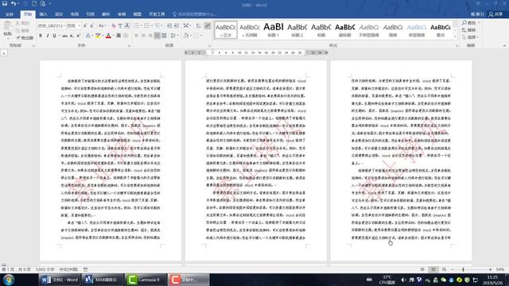
Task: Switch to the Developer tab
Action: [157, 14]
